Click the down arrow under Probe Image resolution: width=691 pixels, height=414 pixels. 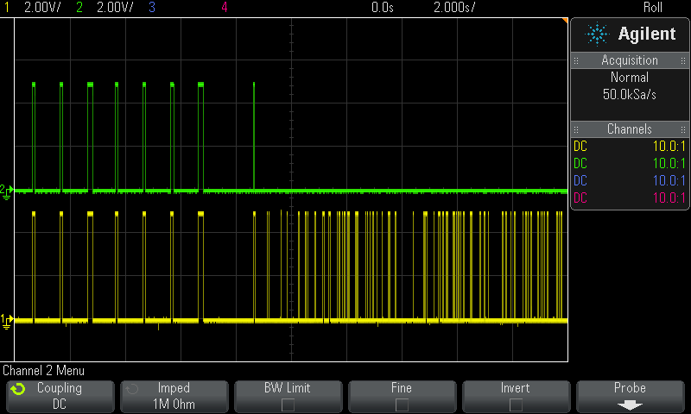point(630,405)
